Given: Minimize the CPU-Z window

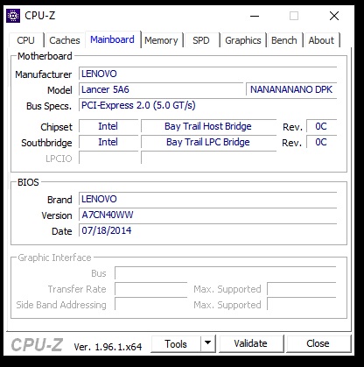Looking at the screenshot, I should coord(255,16).
